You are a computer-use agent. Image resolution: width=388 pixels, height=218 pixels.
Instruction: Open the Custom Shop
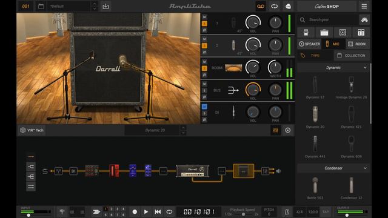pyautogui.click(x=327, y=7)
